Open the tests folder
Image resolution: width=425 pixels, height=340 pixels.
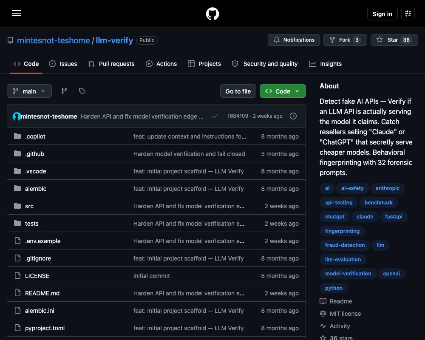[32, 224]
